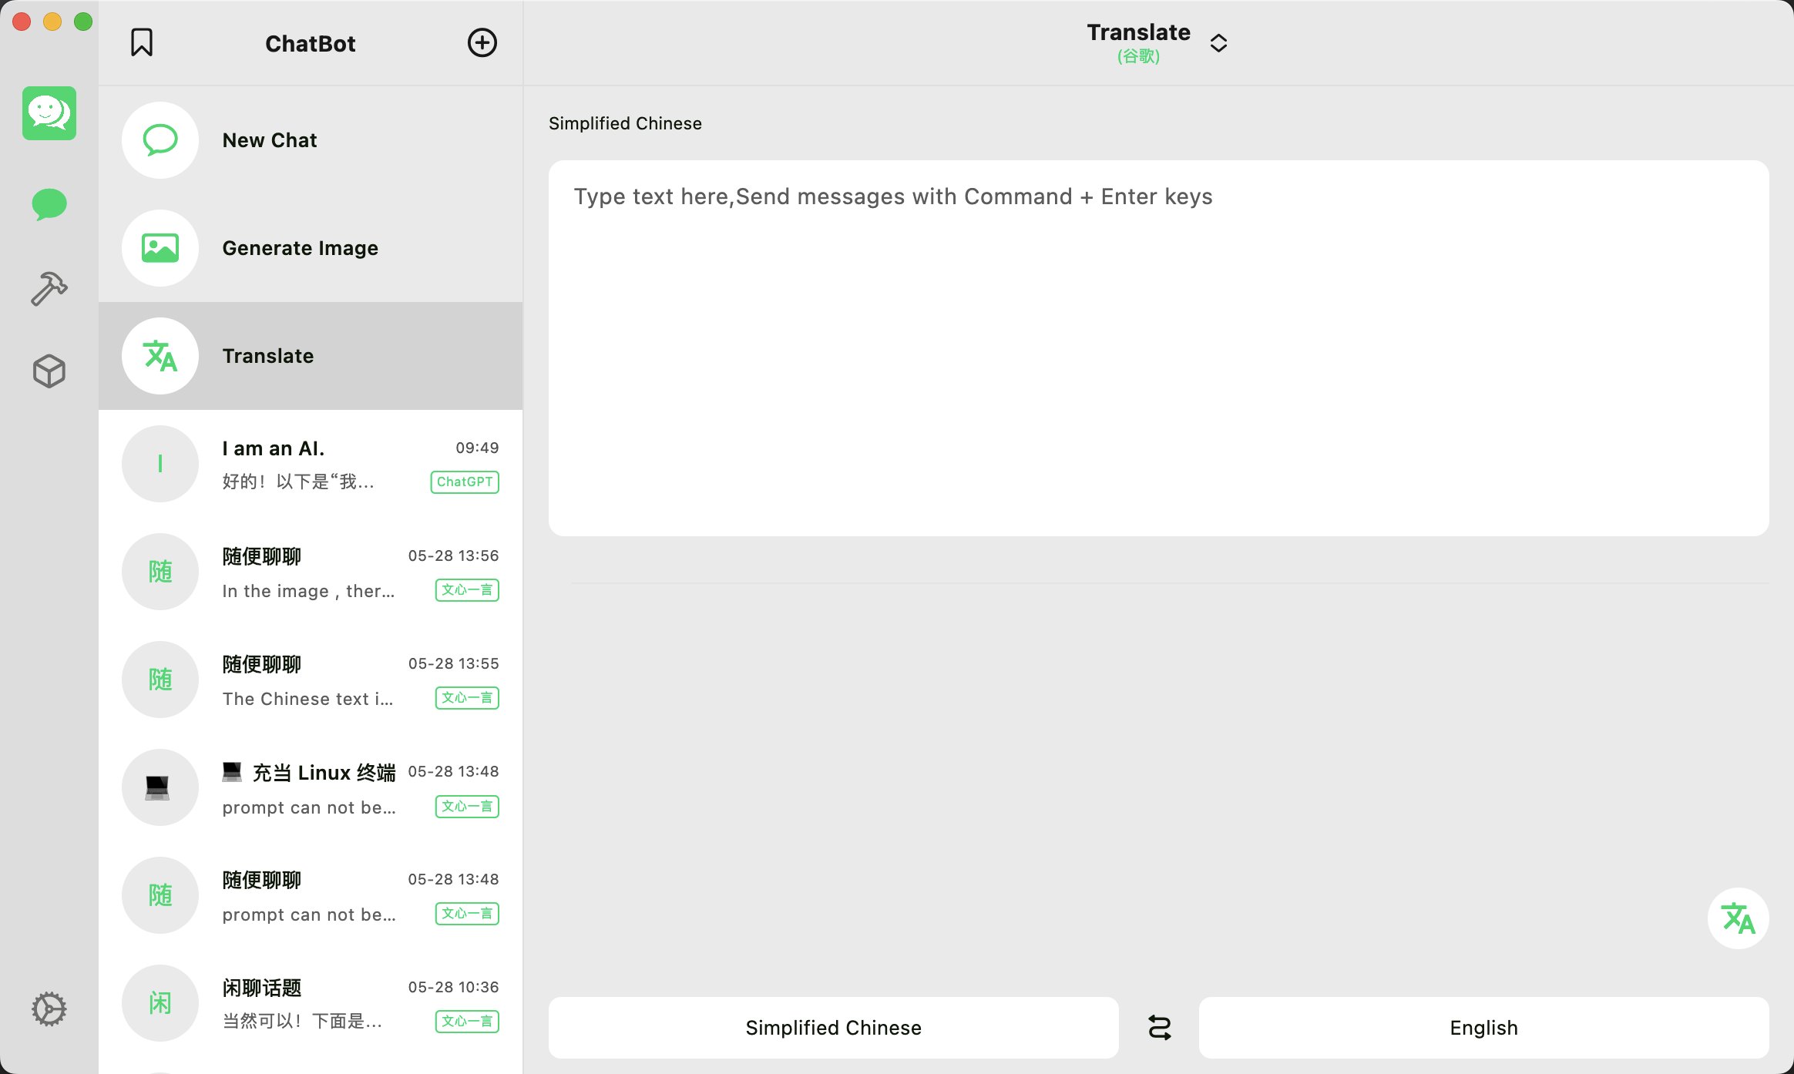Open settings via the gear icon
The image size is (1794, 1074).
(x=49, y=1009)
